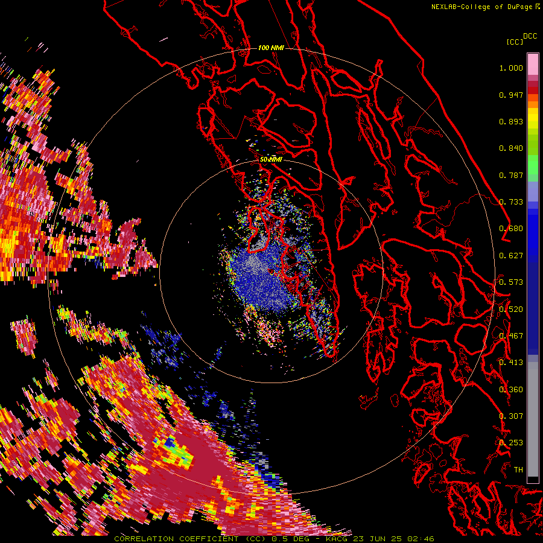Select the 0.893 legend value

pyautogui.click(x=511, y=121)
